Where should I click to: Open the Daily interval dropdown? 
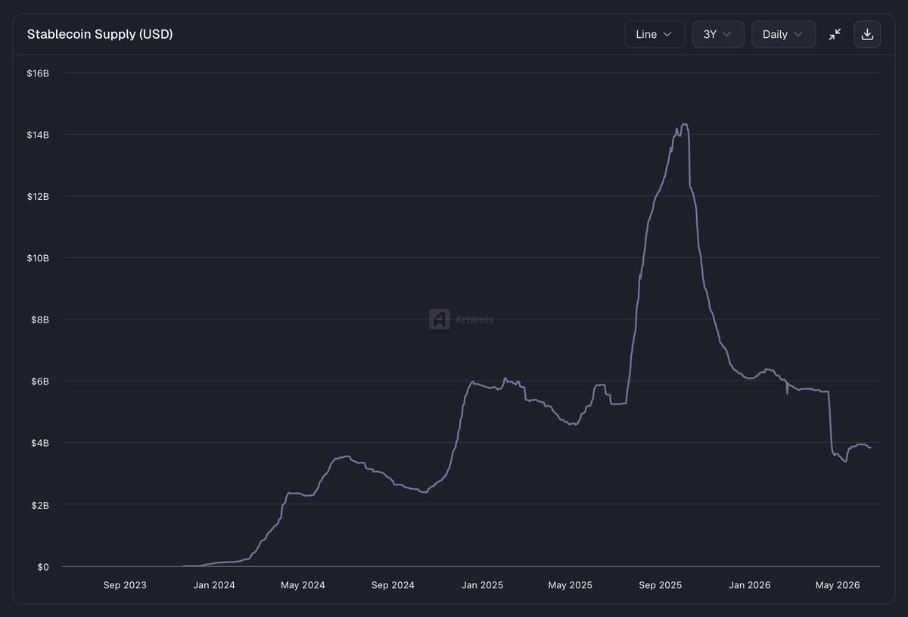click(x=783, y=34)
